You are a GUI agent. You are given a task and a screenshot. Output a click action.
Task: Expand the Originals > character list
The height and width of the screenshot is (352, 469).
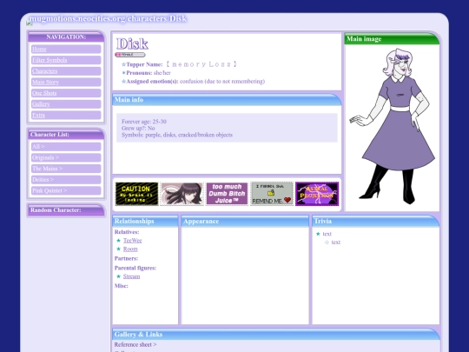pos(66,157)
